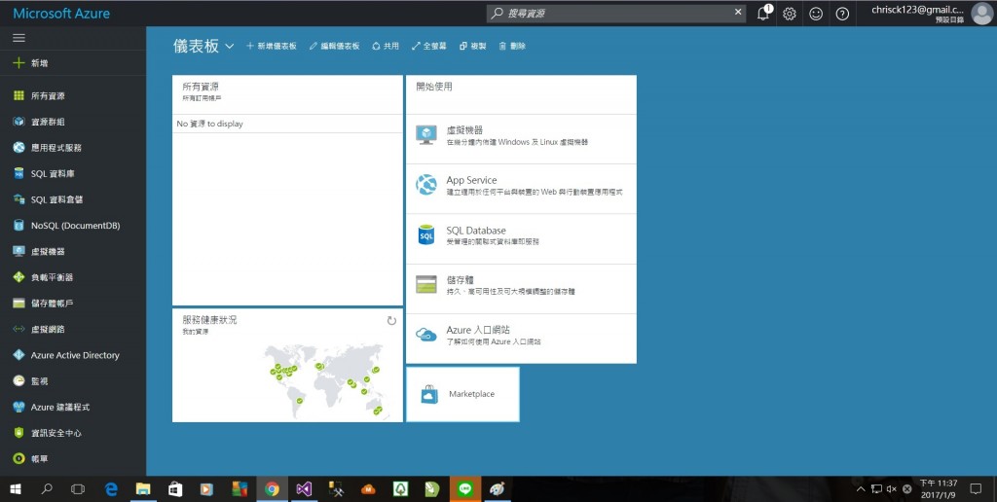Switch to Visual Studio on the taskbar

304,489
